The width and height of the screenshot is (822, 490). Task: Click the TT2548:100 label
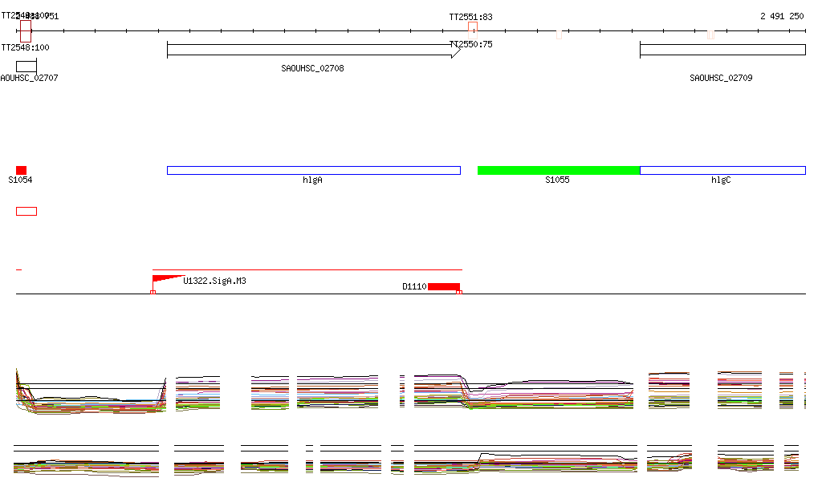(x=25, y=47)
